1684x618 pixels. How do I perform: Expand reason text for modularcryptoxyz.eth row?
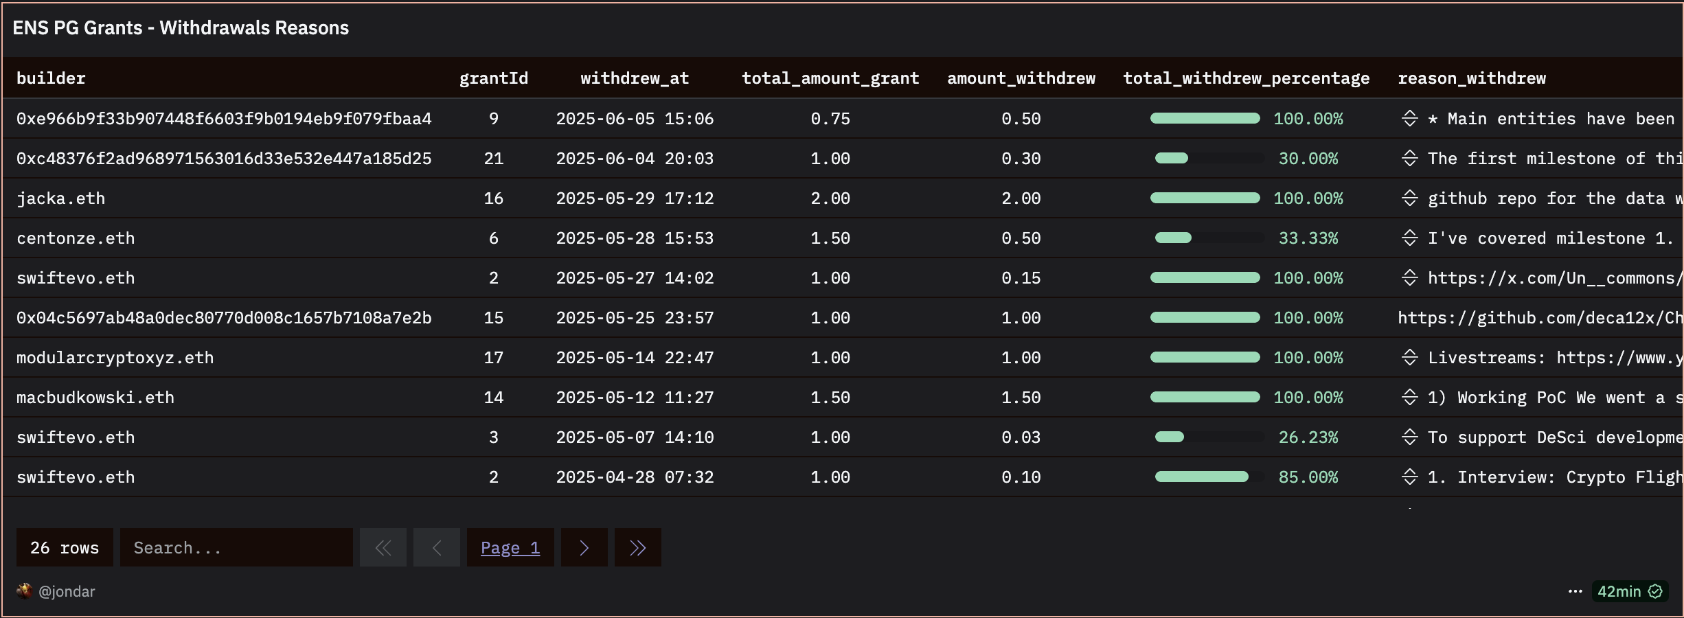coord(1409,357)
